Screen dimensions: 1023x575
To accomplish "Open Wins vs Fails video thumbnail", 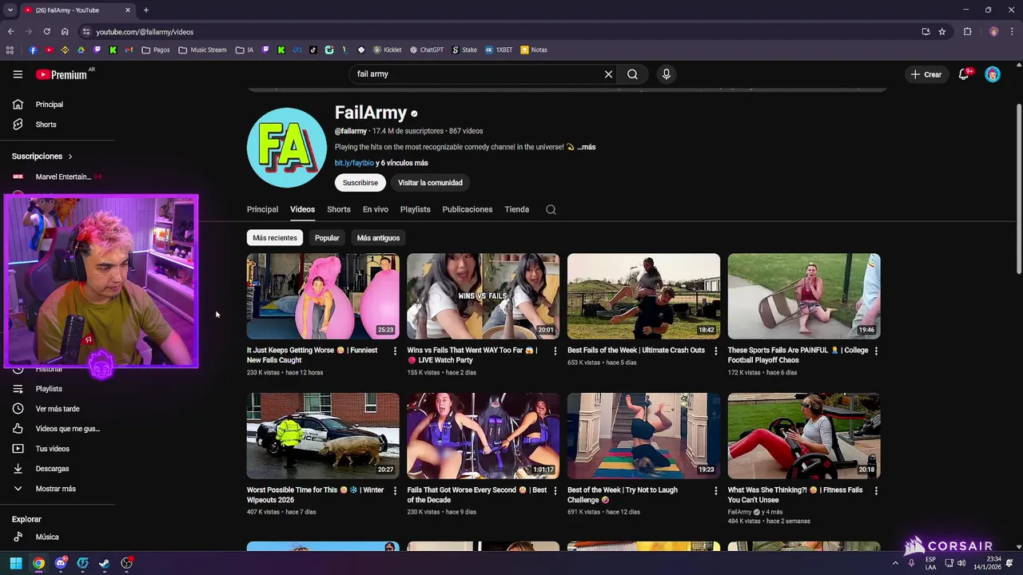I will pyautogui.click(x=484, y=296).
